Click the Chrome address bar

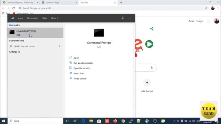[111, 8]
